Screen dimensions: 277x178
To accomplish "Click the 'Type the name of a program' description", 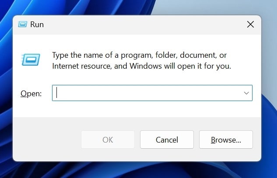I will tap(141, 60).
